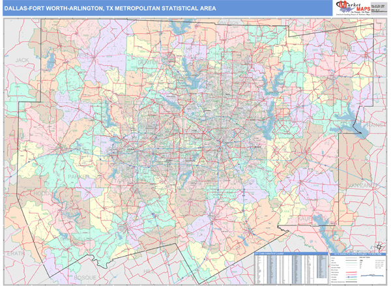Image resolution: width=391 pixels, height=286 pixels.
Task: Click the ERATH county label
Action: tap(16, 253)
